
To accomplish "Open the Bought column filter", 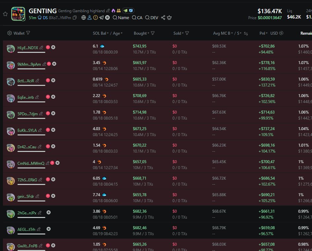I will (153, 33).
